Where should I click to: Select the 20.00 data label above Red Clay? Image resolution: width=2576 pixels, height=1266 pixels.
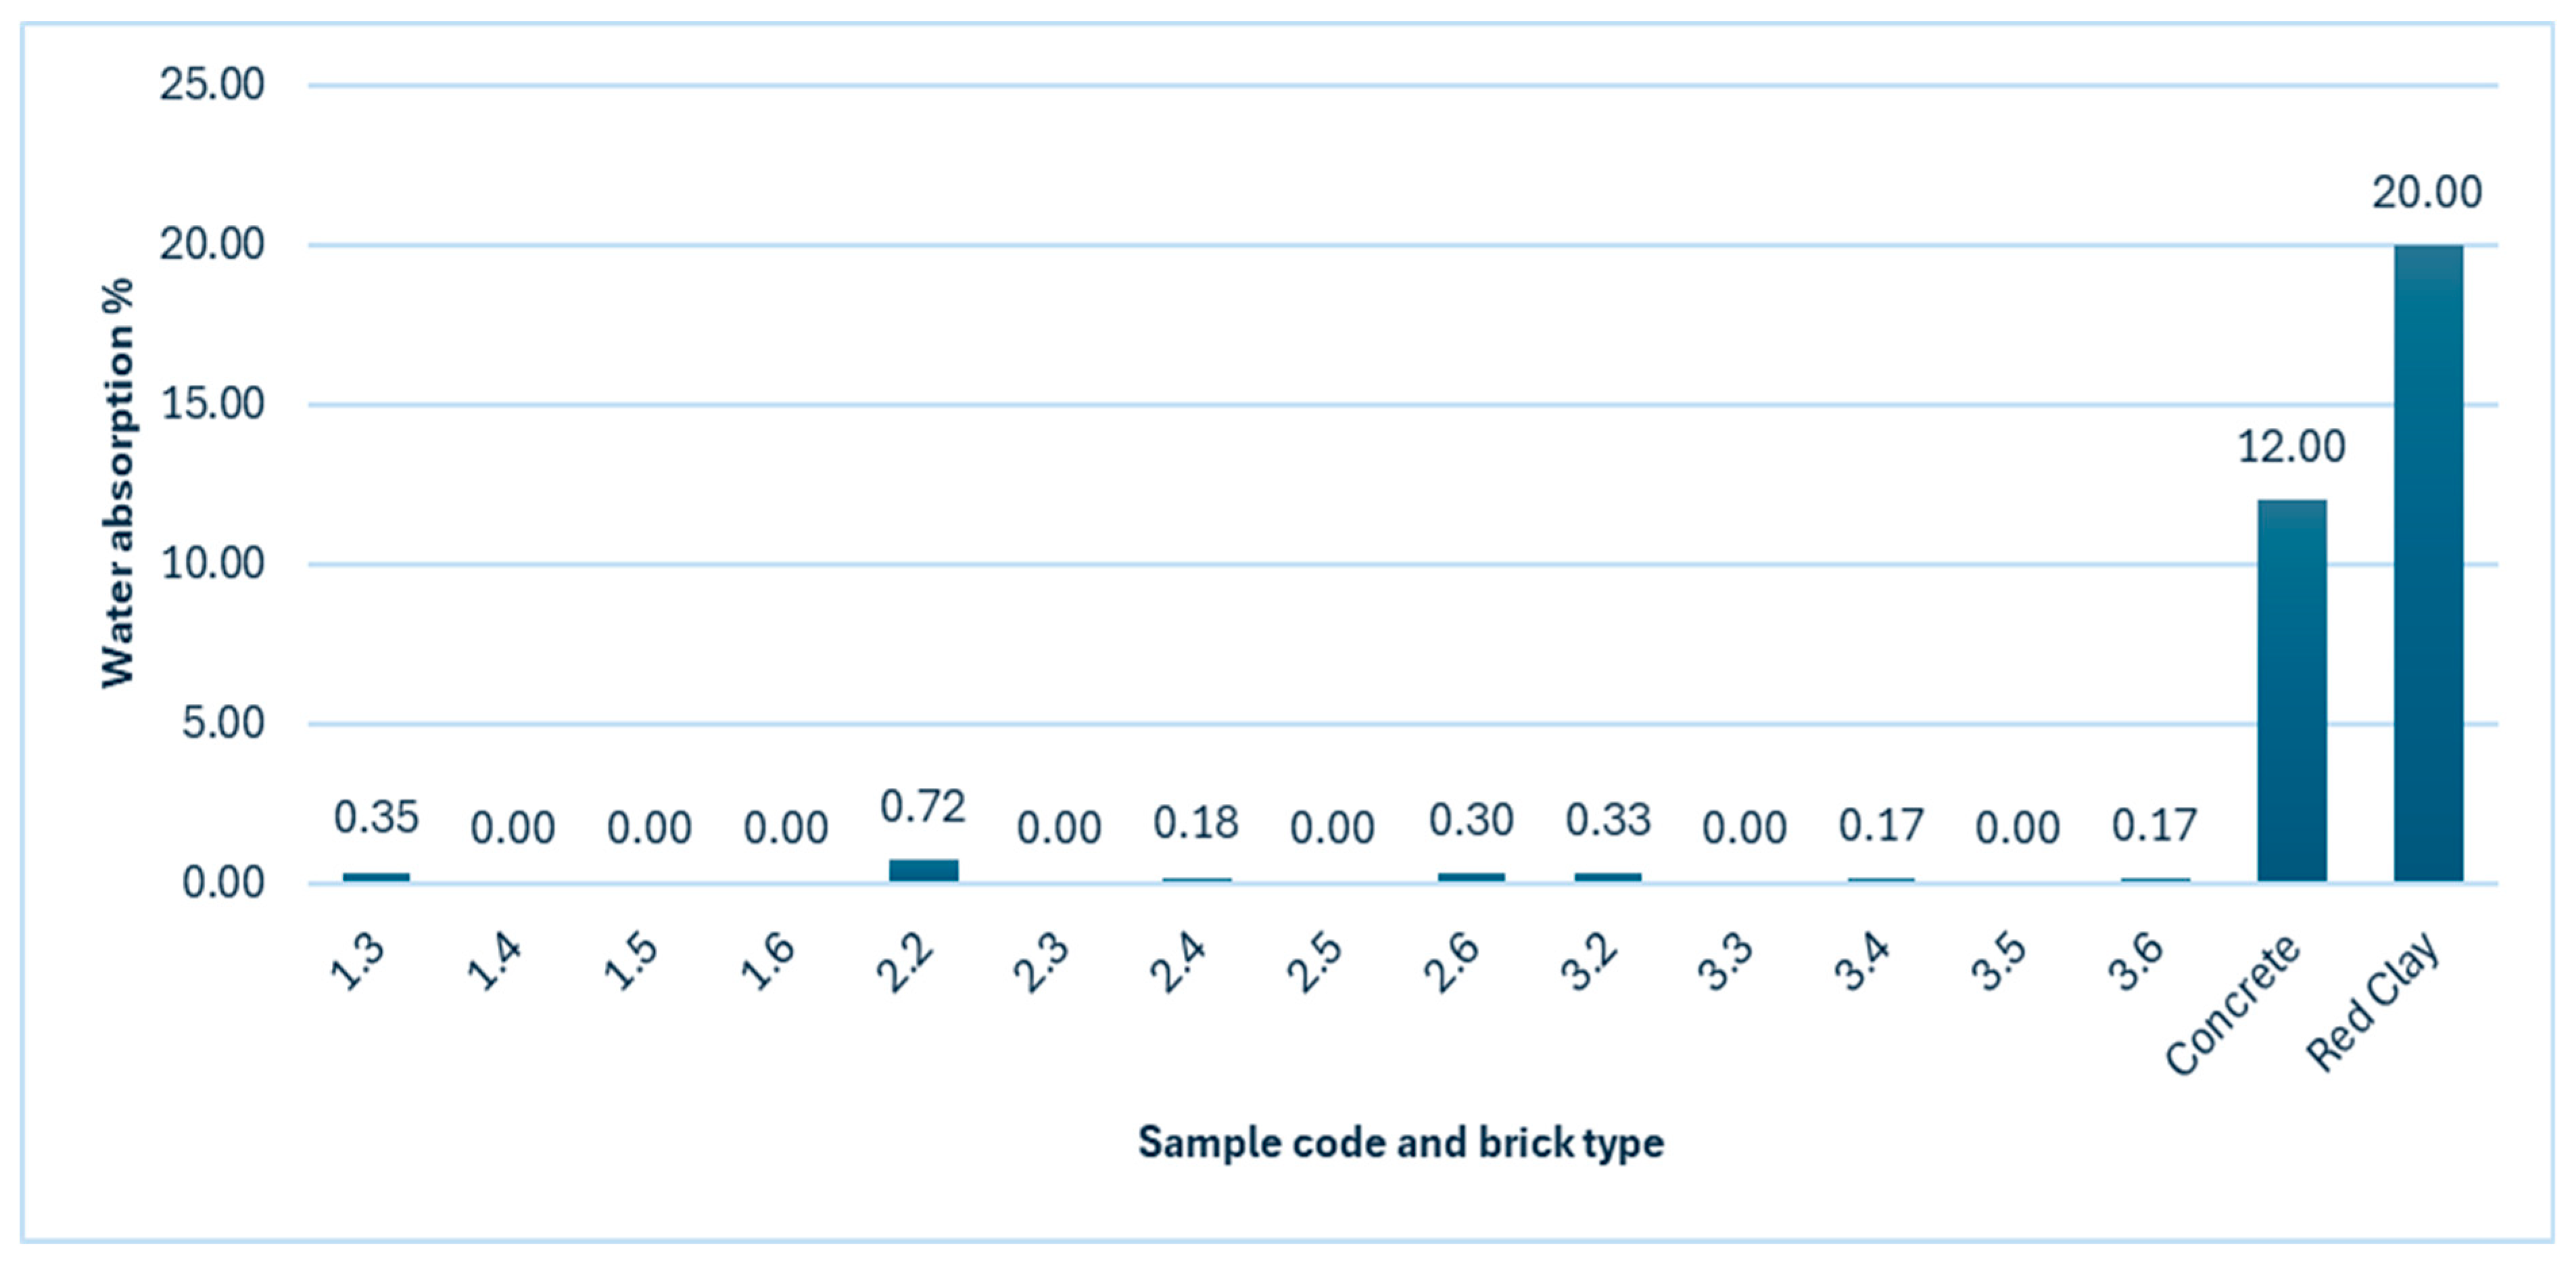(2427, 192)
